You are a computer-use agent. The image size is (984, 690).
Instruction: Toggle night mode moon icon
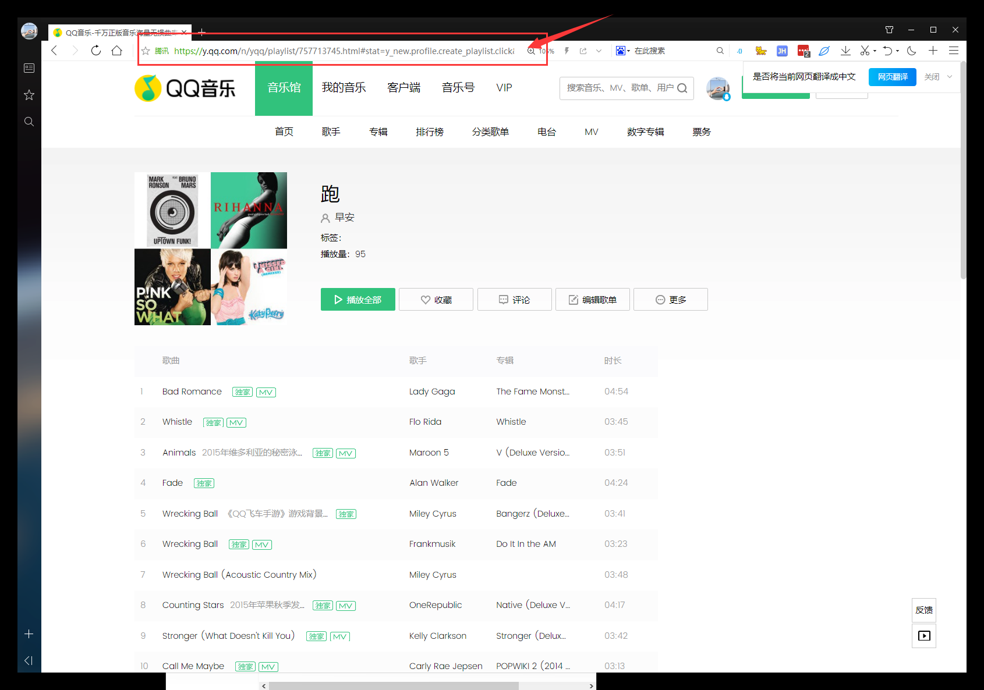click(912, 51)
